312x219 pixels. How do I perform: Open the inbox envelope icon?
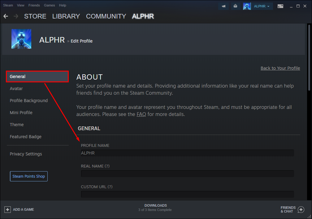(x=235, y=6)
